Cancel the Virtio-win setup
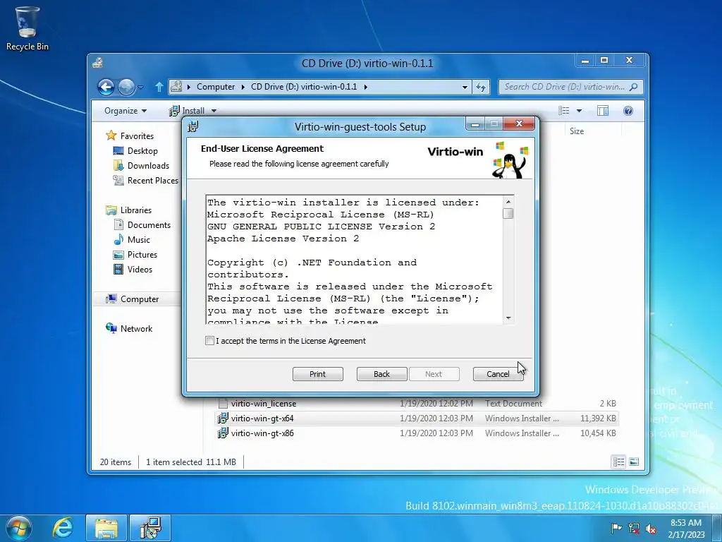The image size is (722, 542). pyautogui.click(x=498, y=374)
